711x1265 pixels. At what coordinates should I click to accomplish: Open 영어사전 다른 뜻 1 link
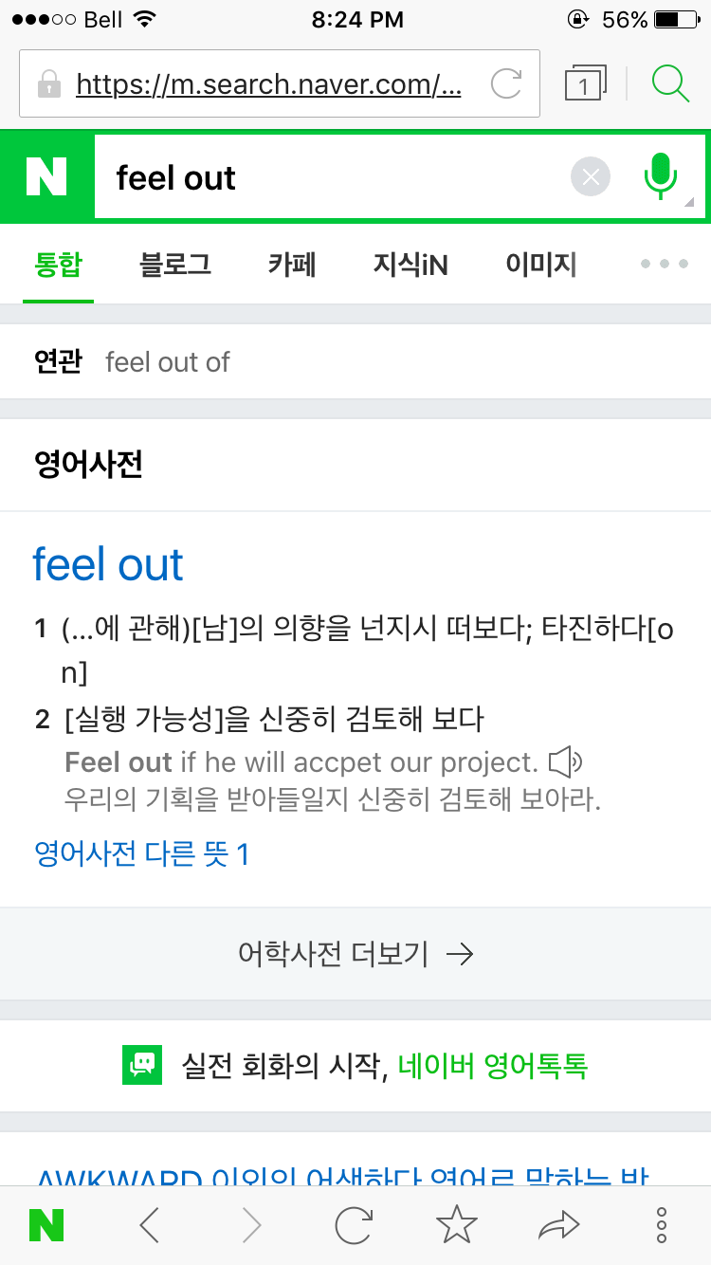141,854
